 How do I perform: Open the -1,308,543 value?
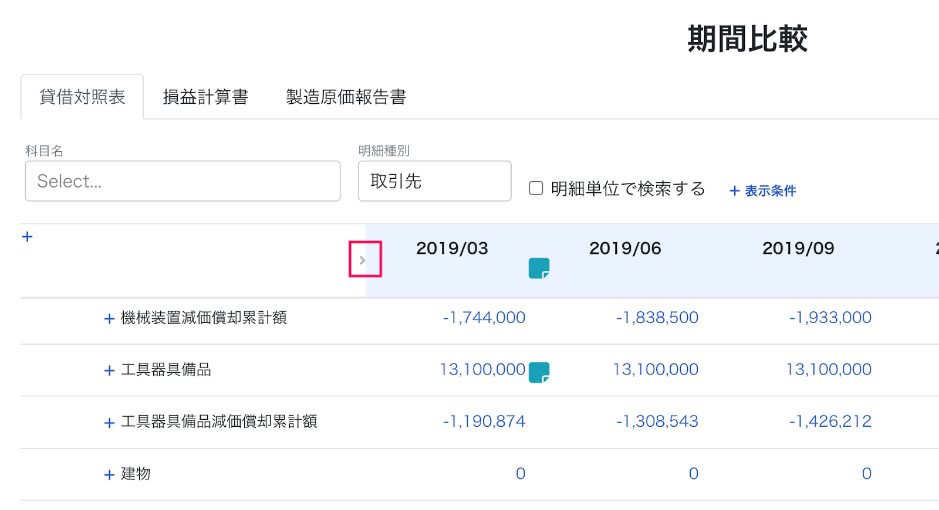pyautogui.click(x=657, y=421)
